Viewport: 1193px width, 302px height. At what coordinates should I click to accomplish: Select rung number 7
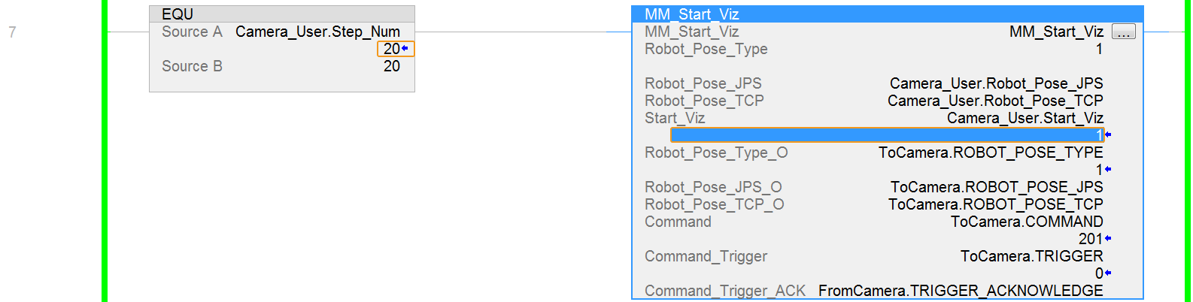point(12,32)
